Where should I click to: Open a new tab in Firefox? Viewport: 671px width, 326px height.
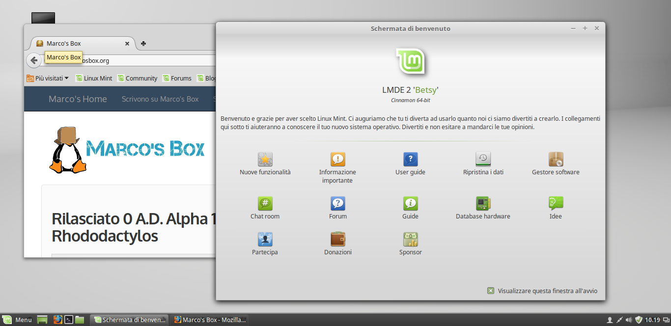(x=143, y=44)
